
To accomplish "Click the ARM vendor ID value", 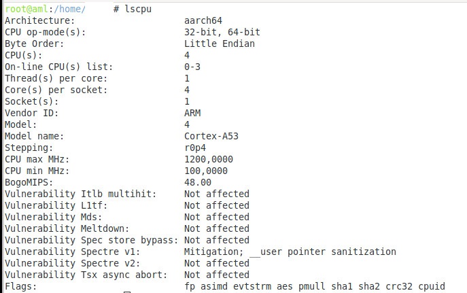I will click(x=192, y=113).
